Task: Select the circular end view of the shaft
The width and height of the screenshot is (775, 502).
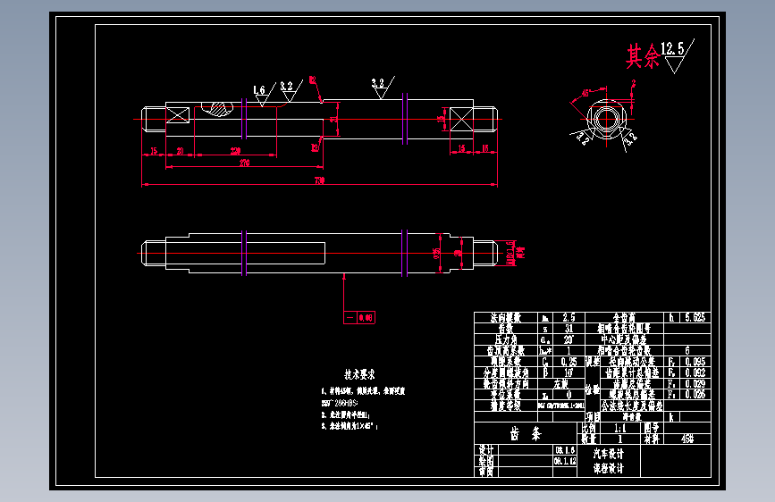Action: 606,119
